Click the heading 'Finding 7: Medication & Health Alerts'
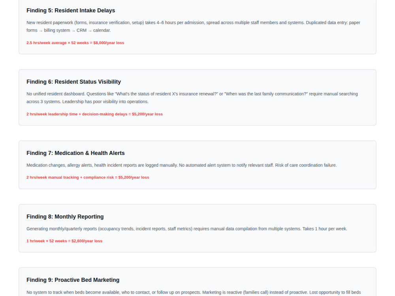The height and width of the screenshot is (296, 395). (x=75, y=153)
